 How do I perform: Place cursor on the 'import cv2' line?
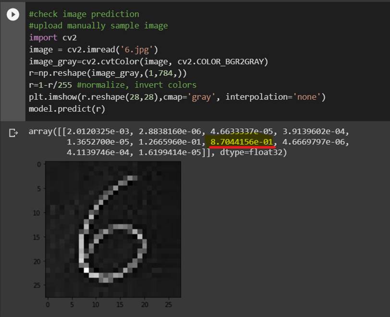tap(49, 37)
